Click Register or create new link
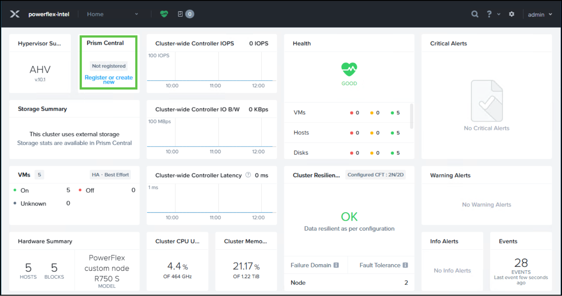This screenshot has height=296, width=562. coord(109,79)
